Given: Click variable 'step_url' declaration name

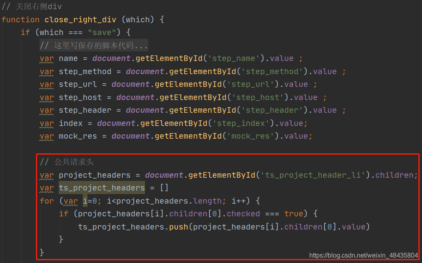Looking at the screenshot, I should tap(78, 84).
